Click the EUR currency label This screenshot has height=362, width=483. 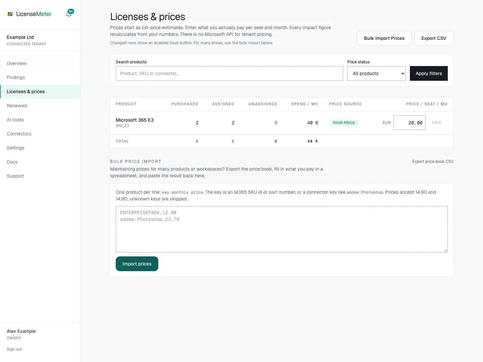[x=387, y=123]
